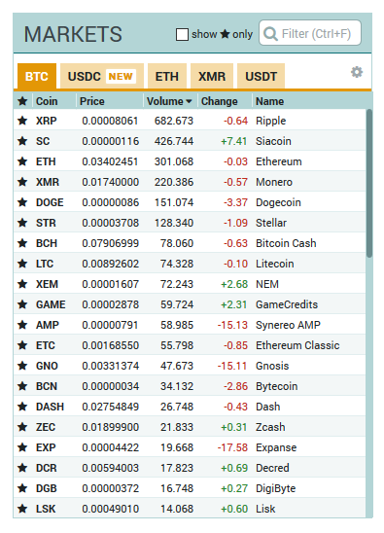Image resolution: width=384 pixels, height=533 pixels.
Task: Unstar the Siacoin SC market
Action: [22, 141]
